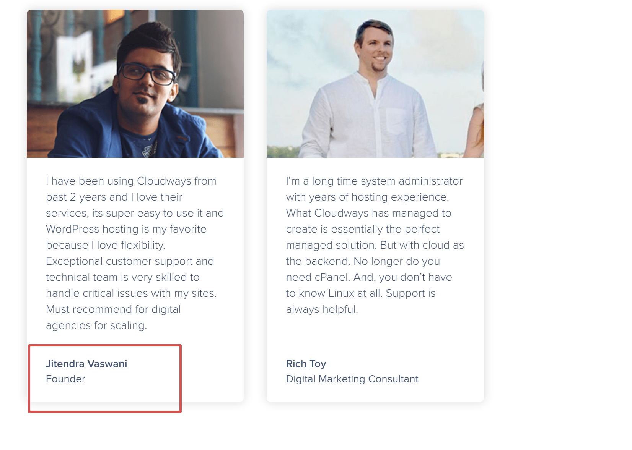Click the text 'WordPress hosting is my favorite'

126,229
